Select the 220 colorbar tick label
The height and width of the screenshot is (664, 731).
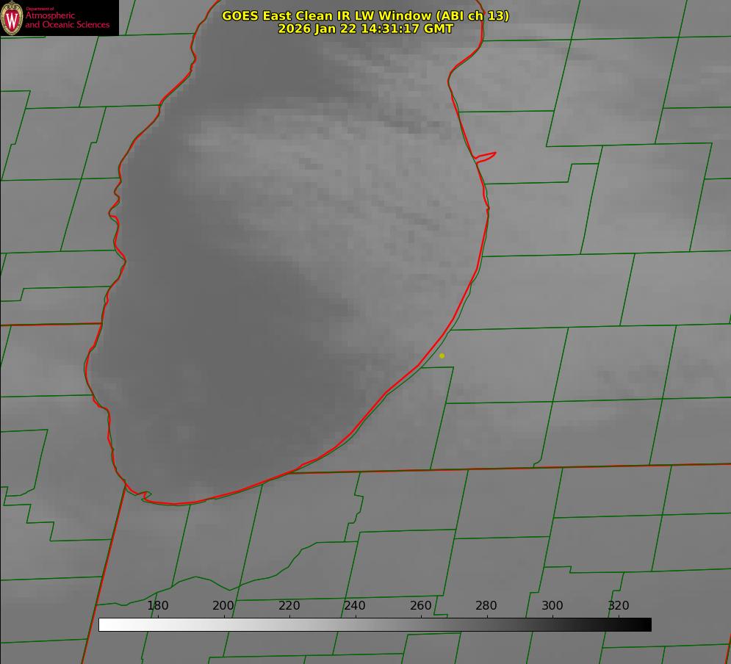click(289, 605)
